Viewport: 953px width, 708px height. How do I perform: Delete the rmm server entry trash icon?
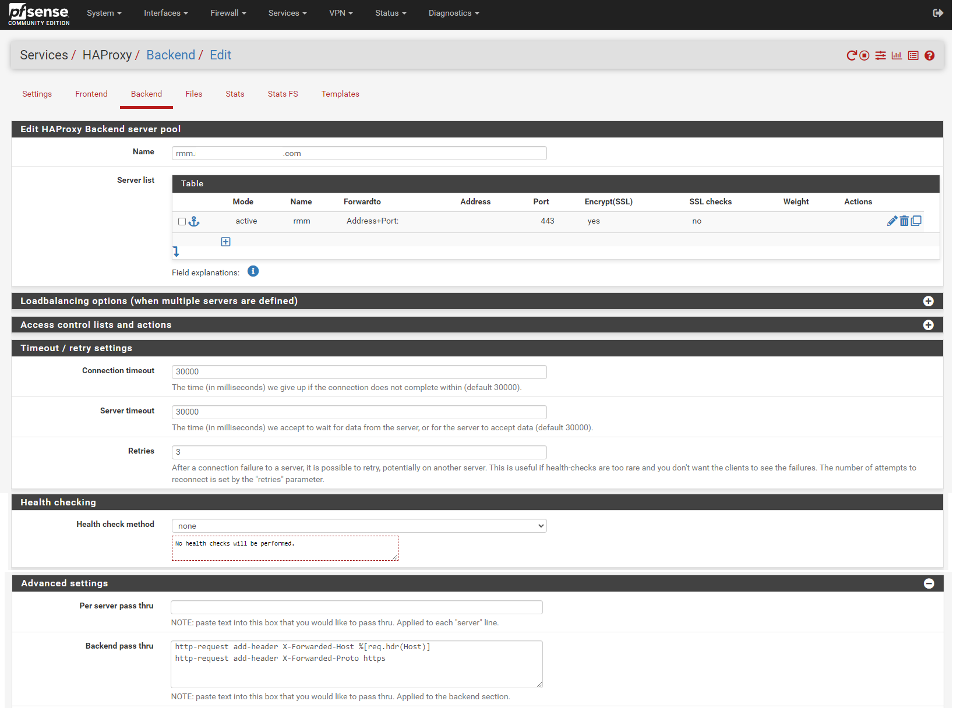(x=904, y=221)
